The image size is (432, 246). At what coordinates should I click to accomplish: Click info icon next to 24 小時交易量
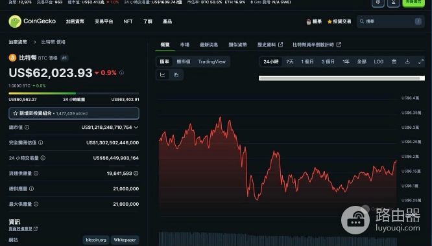point(43,158)
